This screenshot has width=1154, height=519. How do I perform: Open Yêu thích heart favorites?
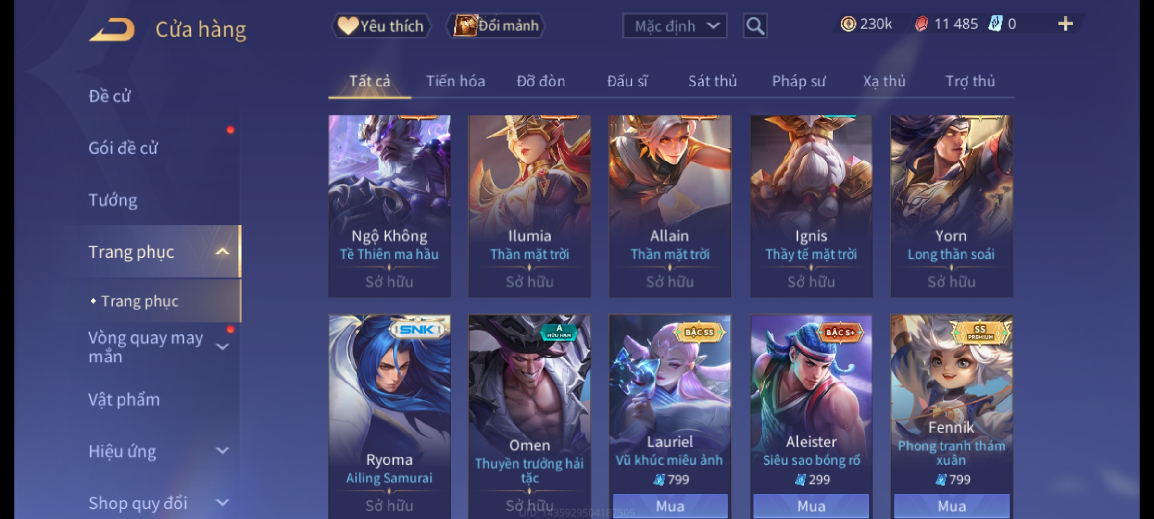[x=381, y=25]
